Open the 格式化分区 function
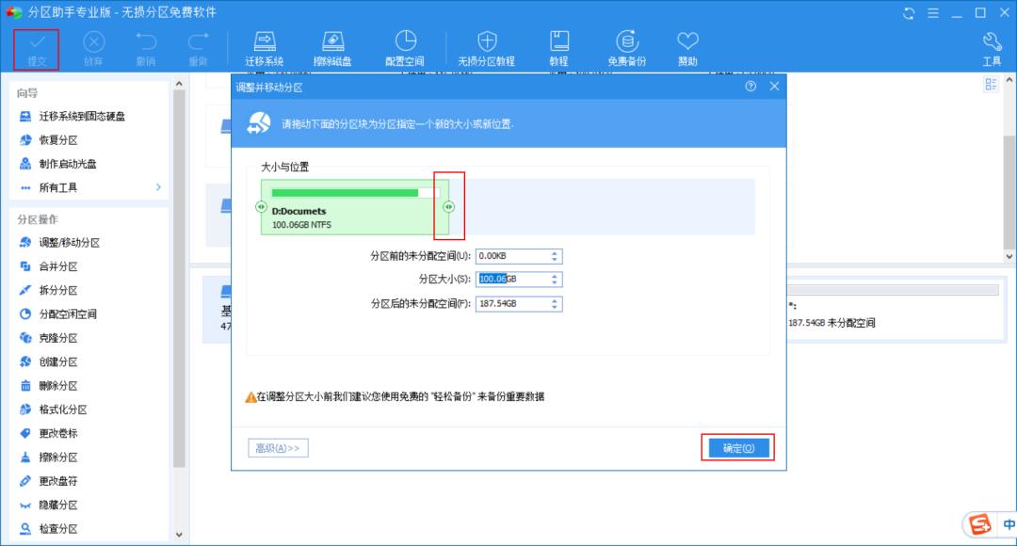The width and height of the screenshot is (1017, 546). [x=64, y=409]
